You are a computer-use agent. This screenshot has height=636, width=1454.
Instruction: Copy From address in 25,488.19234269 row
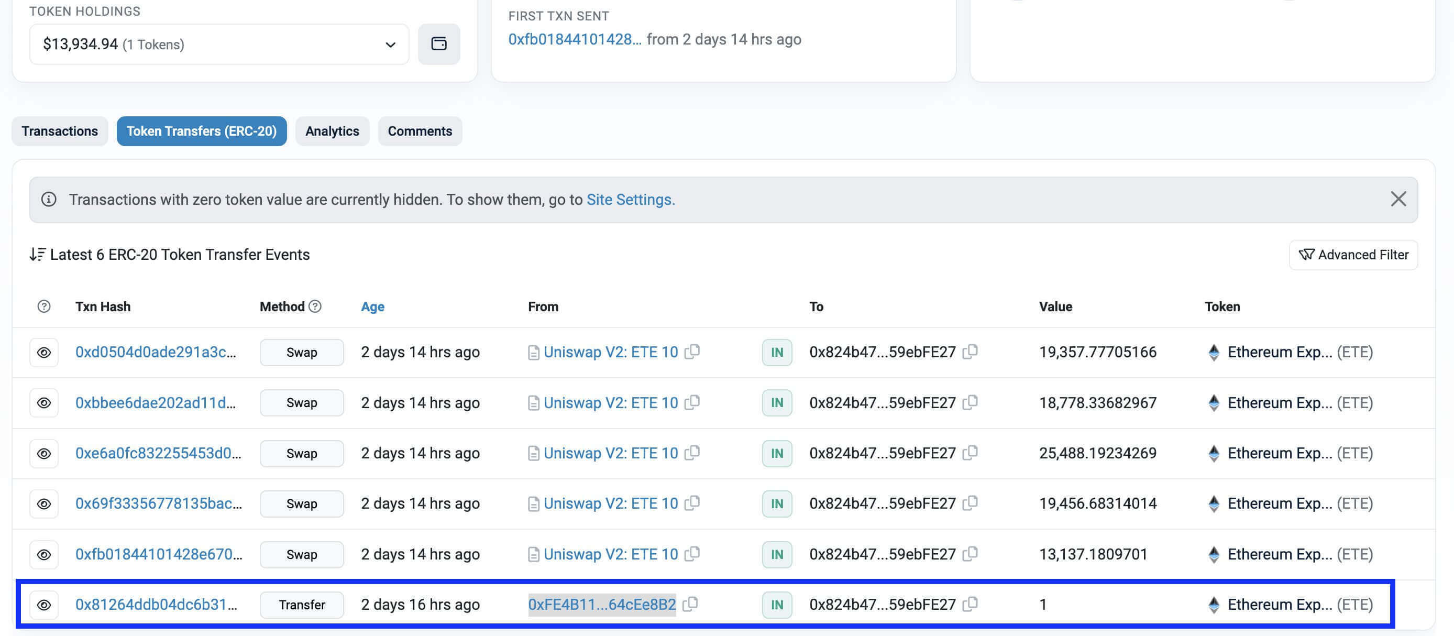click(692, 453)
